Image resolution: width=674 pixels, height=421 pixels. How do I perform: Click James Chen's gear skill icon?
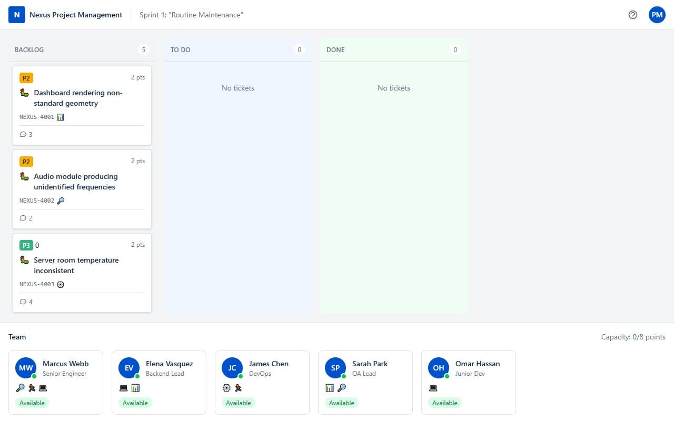point(226,388)
